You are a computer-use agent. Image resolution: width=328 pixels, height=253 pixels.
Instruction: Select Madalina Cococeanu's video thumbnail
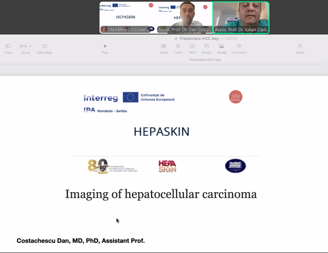tap(128, 18)
